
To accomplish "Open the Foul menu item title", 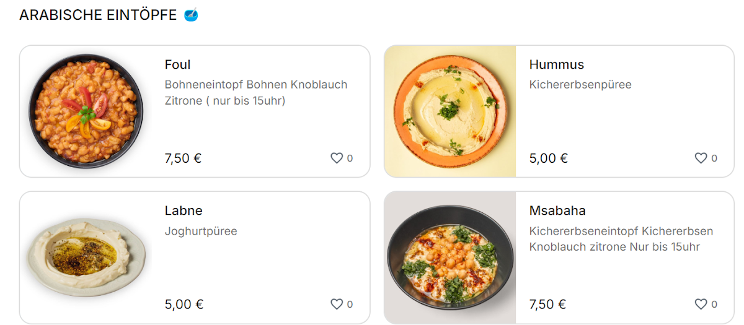I will (177, 64).
